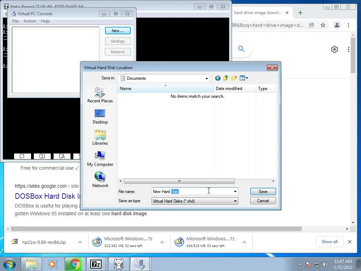Click Show all downloads button
The width and height of the screenshot is (361, 271).
pos(330,242)
